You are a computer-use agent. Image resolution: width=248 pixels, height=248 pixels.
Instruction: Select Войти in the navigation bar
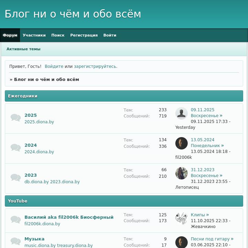click(110, 35)
